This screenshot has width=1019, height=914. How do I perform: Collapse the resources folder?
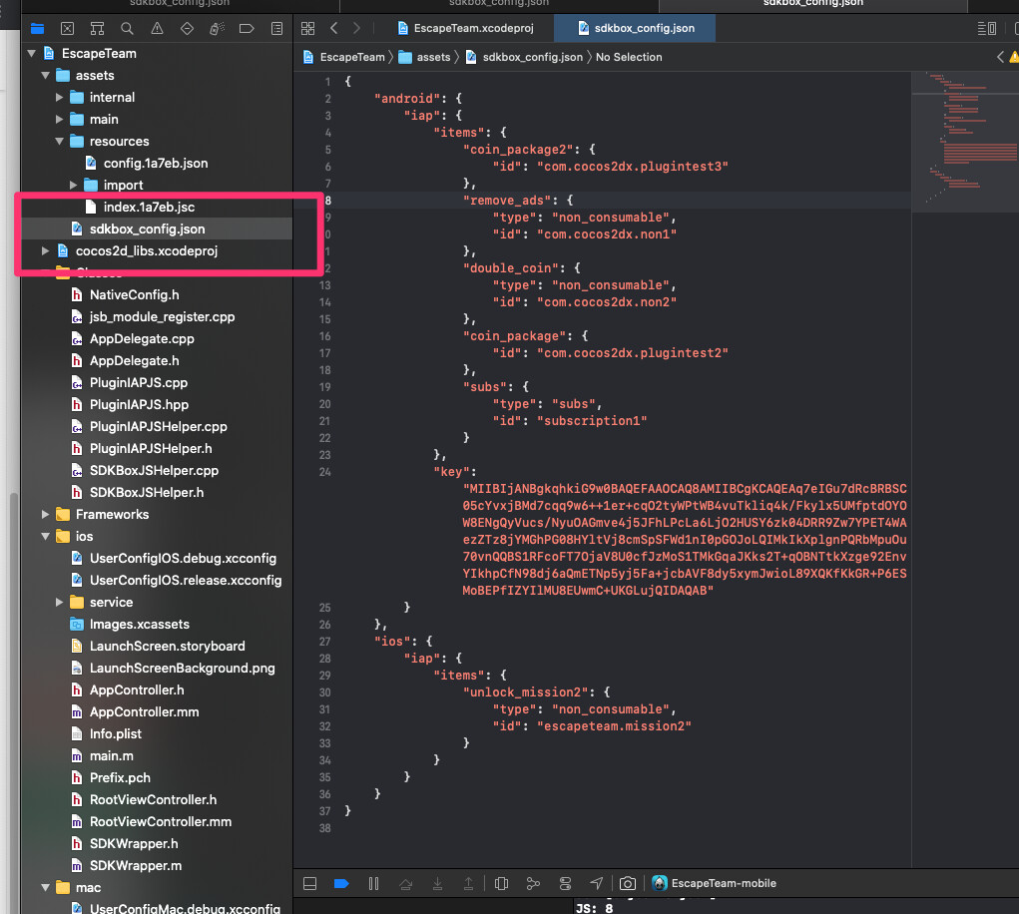point(60,141)
